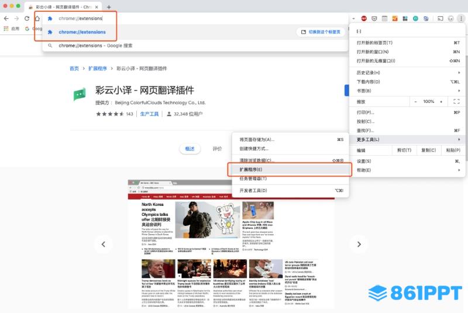The width and height of the screenshot is (468, 313).
Task: Choose 打开新的标签页(T)
Action: [x=408, y=43]
